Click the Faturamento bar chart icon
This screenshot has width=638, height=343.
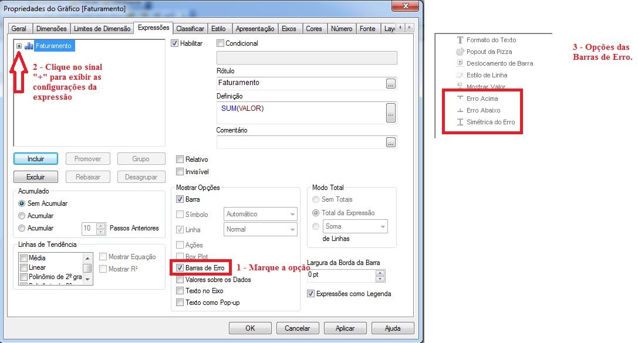[29, 46]
